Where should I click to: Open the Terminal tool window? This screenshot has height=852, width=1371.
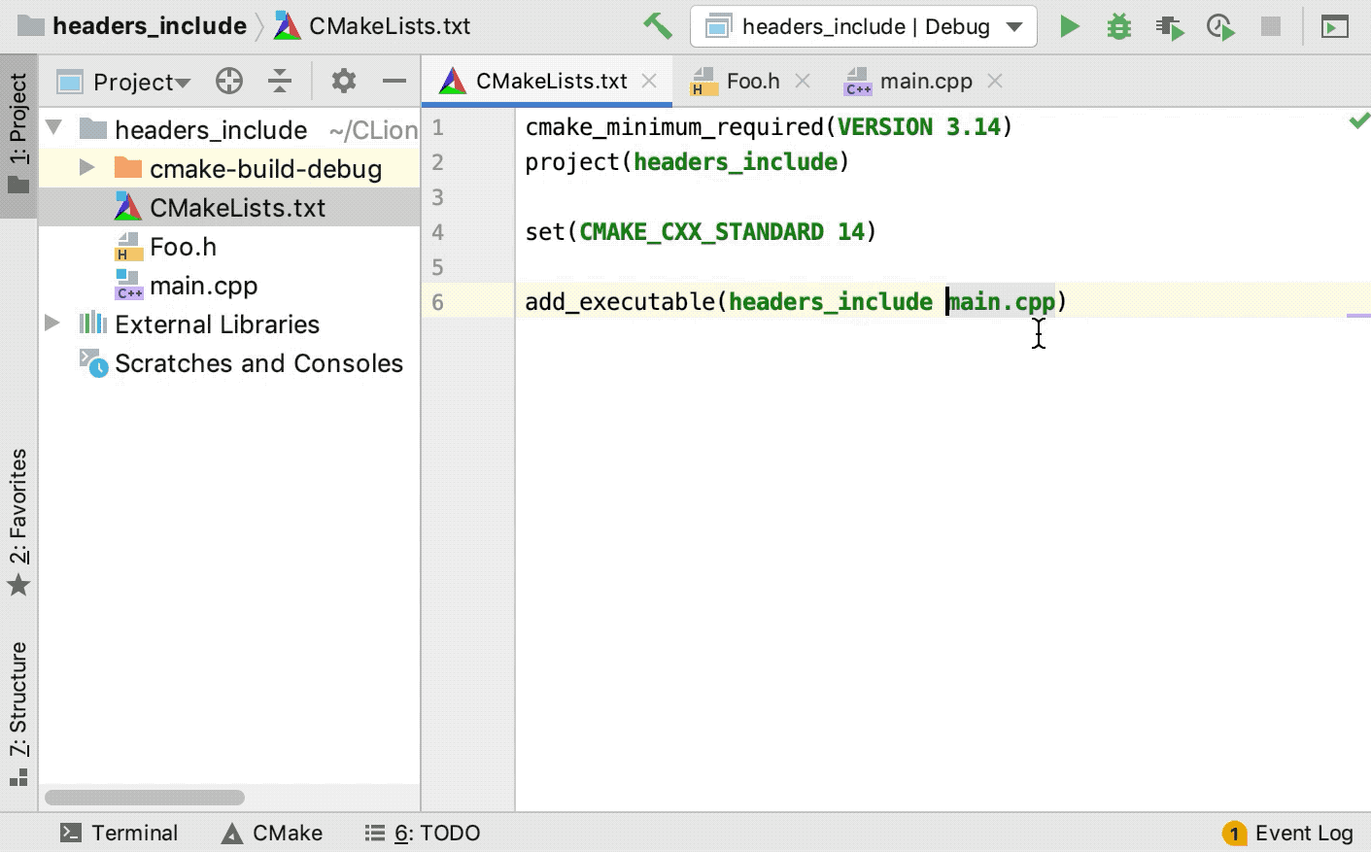coord(119,833)
